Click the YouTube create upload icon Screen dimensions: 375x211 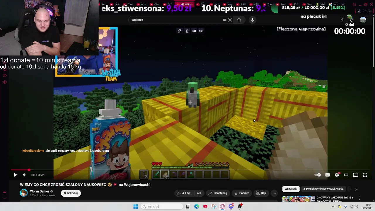click(342, 20)
